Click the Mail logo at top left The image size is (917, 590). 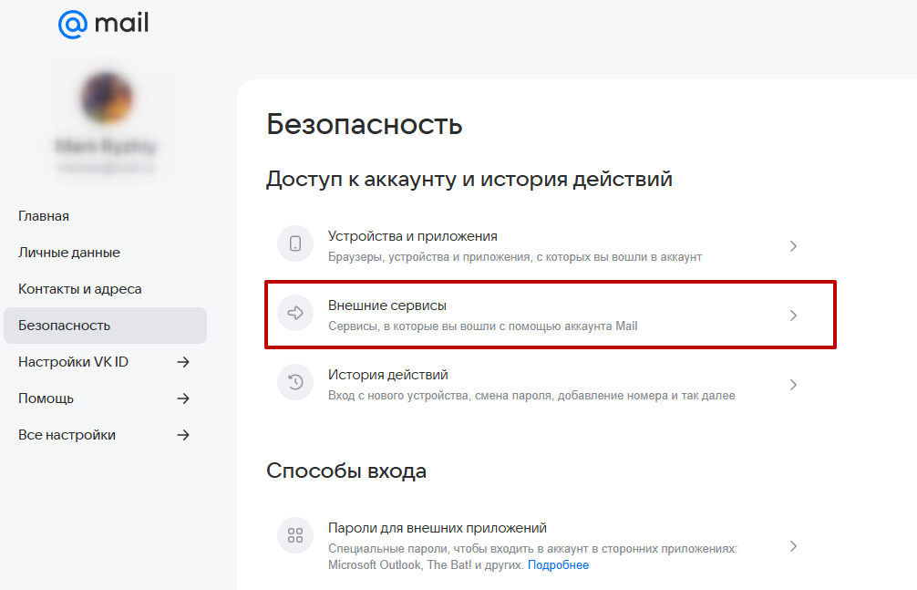(103, 25)
